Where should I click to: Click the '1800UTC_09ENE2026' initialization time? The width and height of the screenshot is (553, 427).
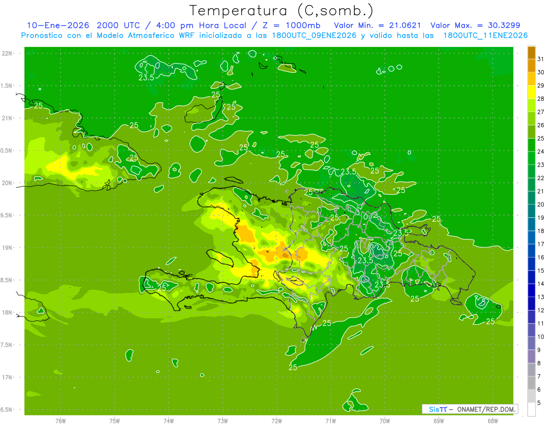(314, 35)
